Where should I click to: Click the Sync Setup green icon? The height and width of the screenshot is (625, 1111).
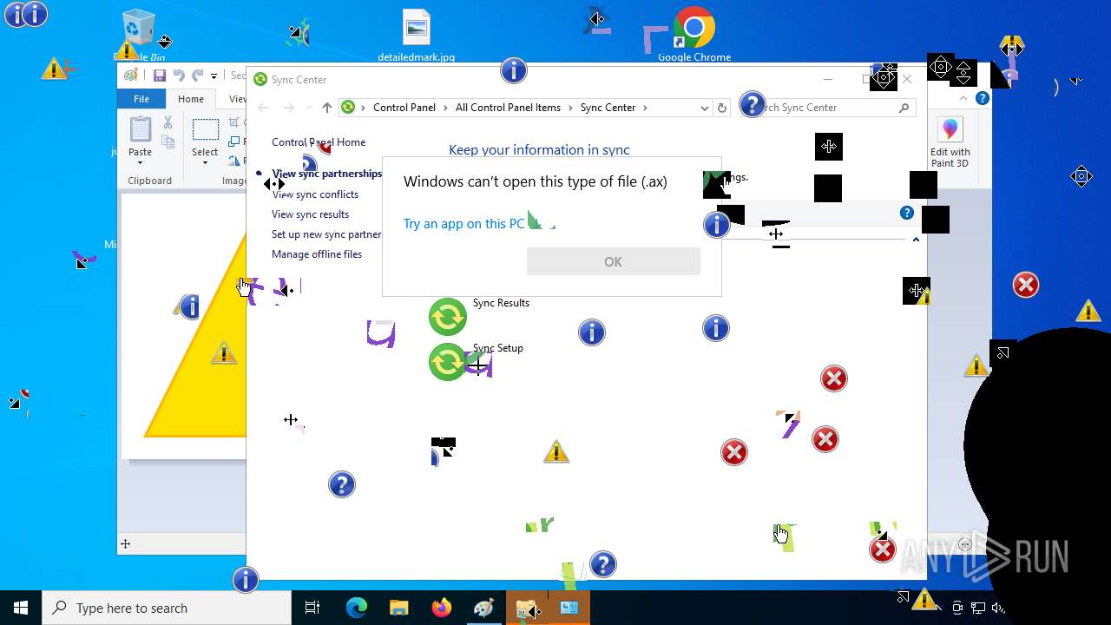(x=448, y=361)
